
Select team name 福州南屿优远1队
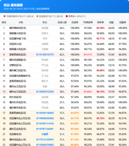pos(18,28)
